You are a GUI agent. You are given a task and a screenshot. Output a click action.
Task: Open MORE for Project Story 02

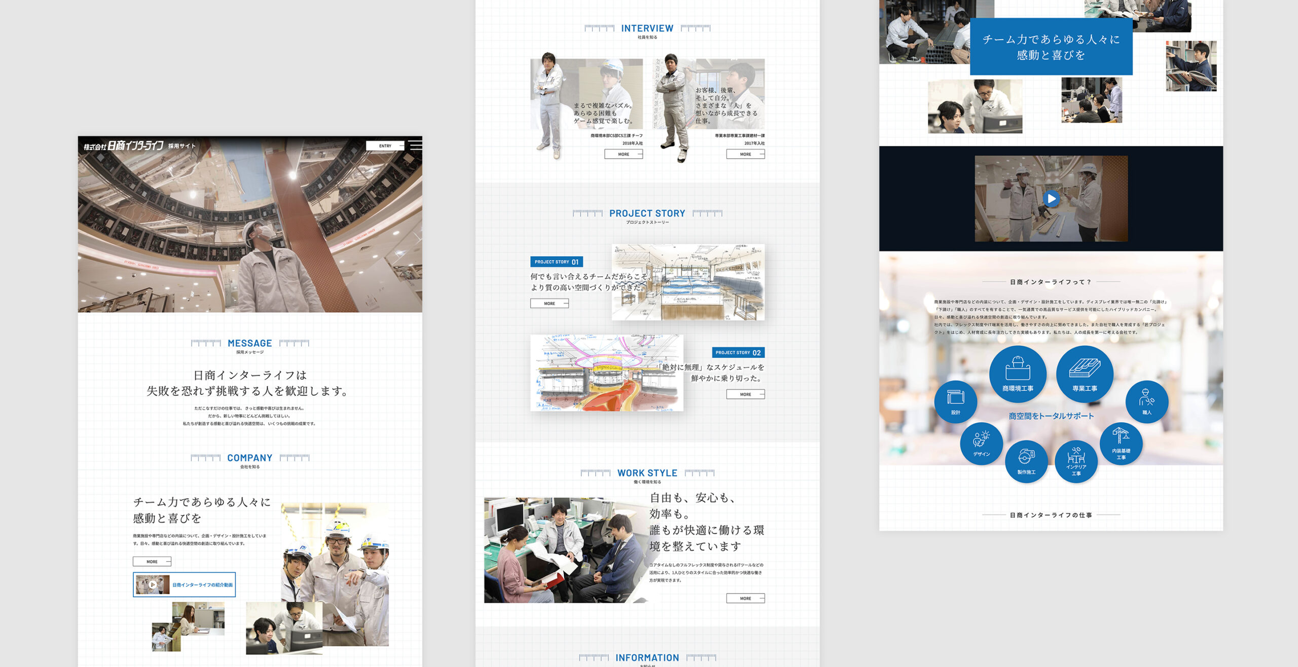(745, 394)
